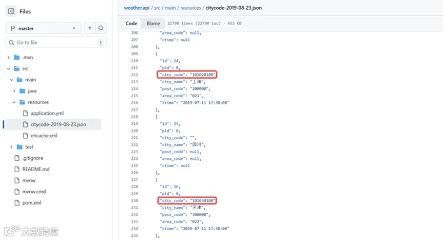Select the main folder icon
Image resolution: width=443 pixels, height=240 pixels.
pos(20,80)
